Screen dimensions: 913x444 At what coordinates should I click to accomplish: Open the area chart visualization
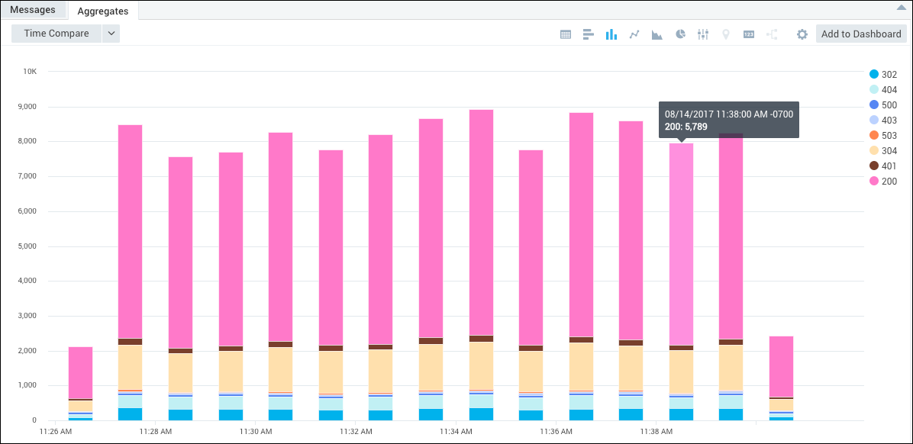pos(657,34)
